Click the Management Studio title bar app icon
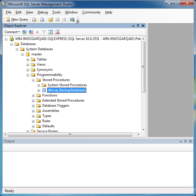 pyautogui.click(x=5, y=4)
